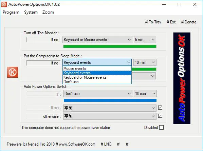
Task: Click the # Donate link
Action: coord(189,22)
